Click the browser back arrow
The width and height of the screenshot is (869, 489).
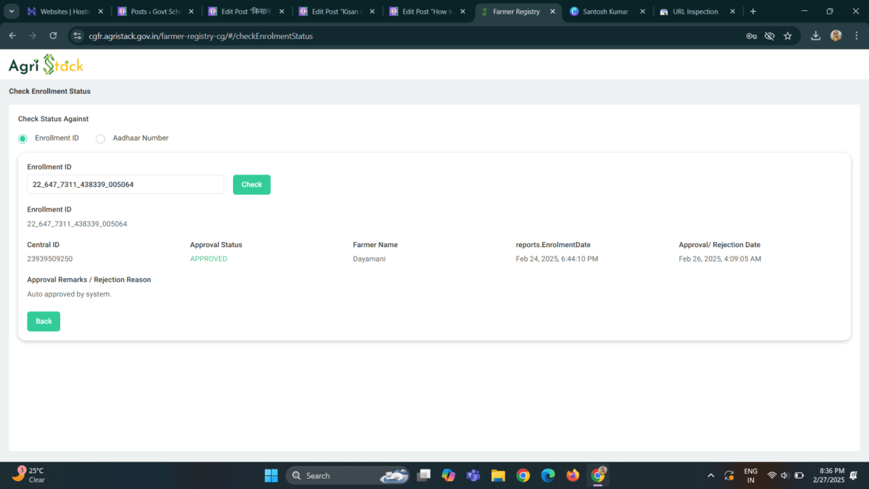point(12,35)
